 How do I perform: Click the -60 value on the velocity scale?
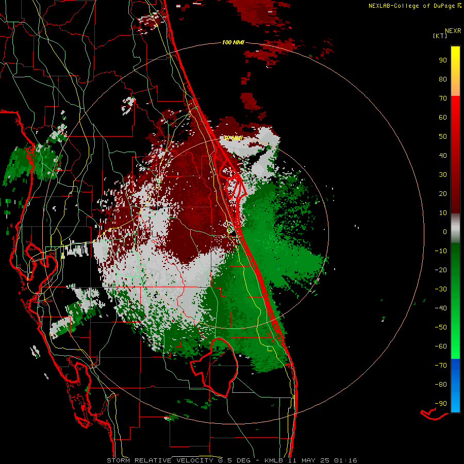point(441,346)
